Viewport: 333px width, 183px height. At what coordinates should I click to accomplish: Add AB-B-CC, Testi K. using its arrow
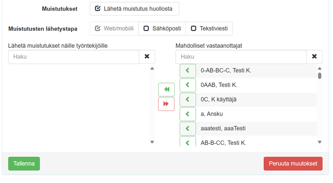(188, 142)
